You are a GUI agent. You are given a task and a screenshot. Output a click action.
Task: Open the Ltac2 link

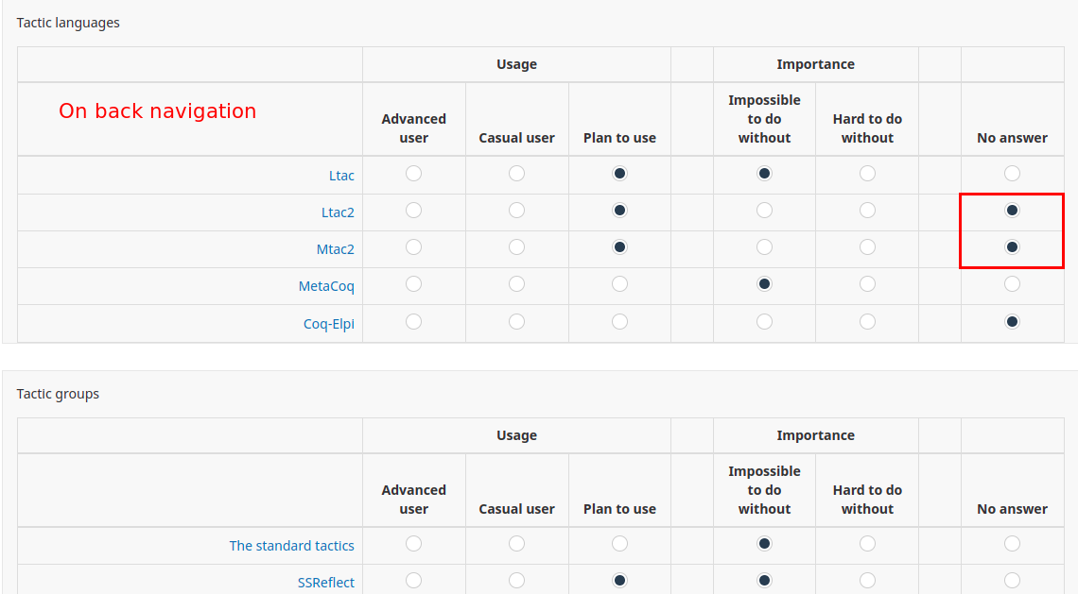pos(338,212)
